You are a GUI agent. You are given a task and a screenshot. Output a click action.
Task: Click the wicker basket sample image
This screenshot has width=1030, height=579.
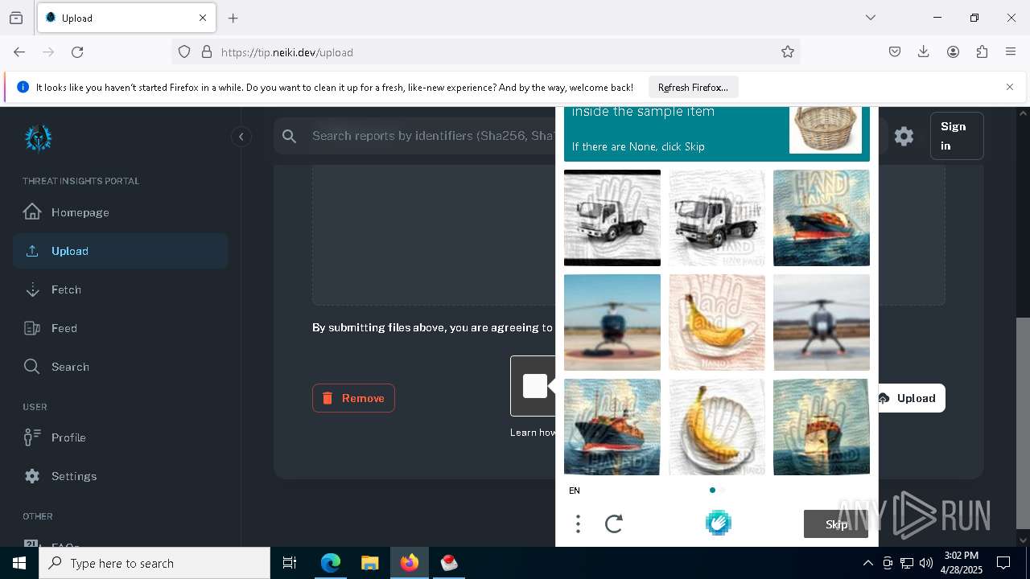tap(826, 129)
